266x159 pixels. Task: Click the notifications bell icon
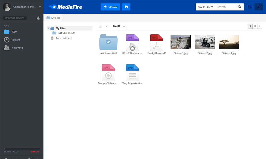[38, 18]
